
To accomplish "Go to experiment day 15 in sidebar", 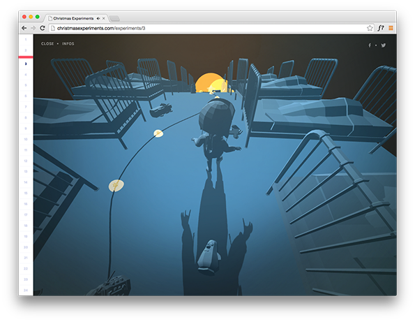I will [26, 193].
